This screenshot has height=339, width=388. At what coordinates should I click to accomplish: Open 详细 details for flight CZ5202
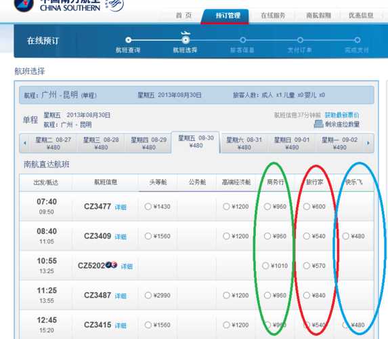[127, 266]
